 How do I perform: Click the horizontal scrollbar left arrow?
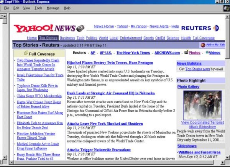(x=12, y=162)
